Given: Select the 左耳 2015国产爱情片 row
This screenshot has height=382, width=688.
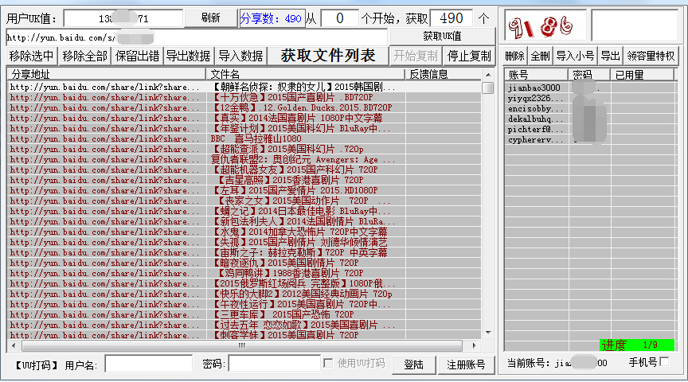Looking at the screenshot, I should point(244,190).
